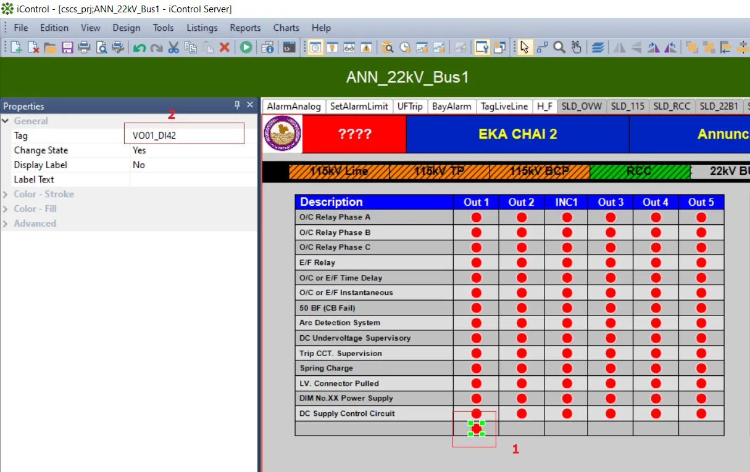Open the Tools menu
Screen dimensions: 750x472
[164, 28]
